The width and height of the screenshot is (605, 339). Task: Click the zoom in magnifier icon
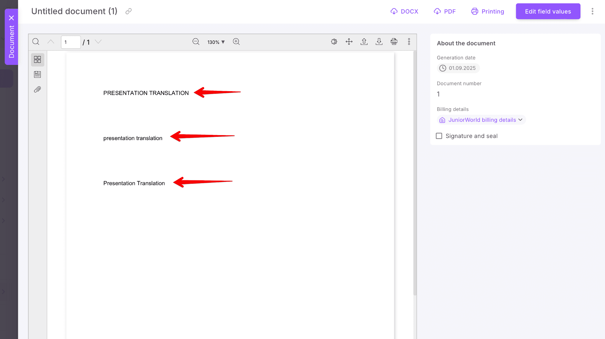click(x=236, y=42)
